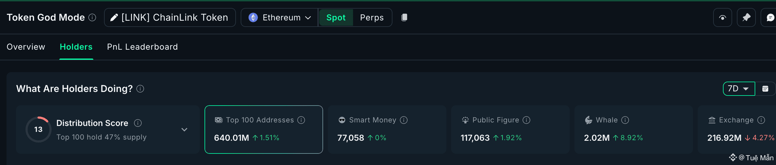Edit the [LINK] ChainLink Token field
The width and height of the screenshot is (776, 165).
170,17
